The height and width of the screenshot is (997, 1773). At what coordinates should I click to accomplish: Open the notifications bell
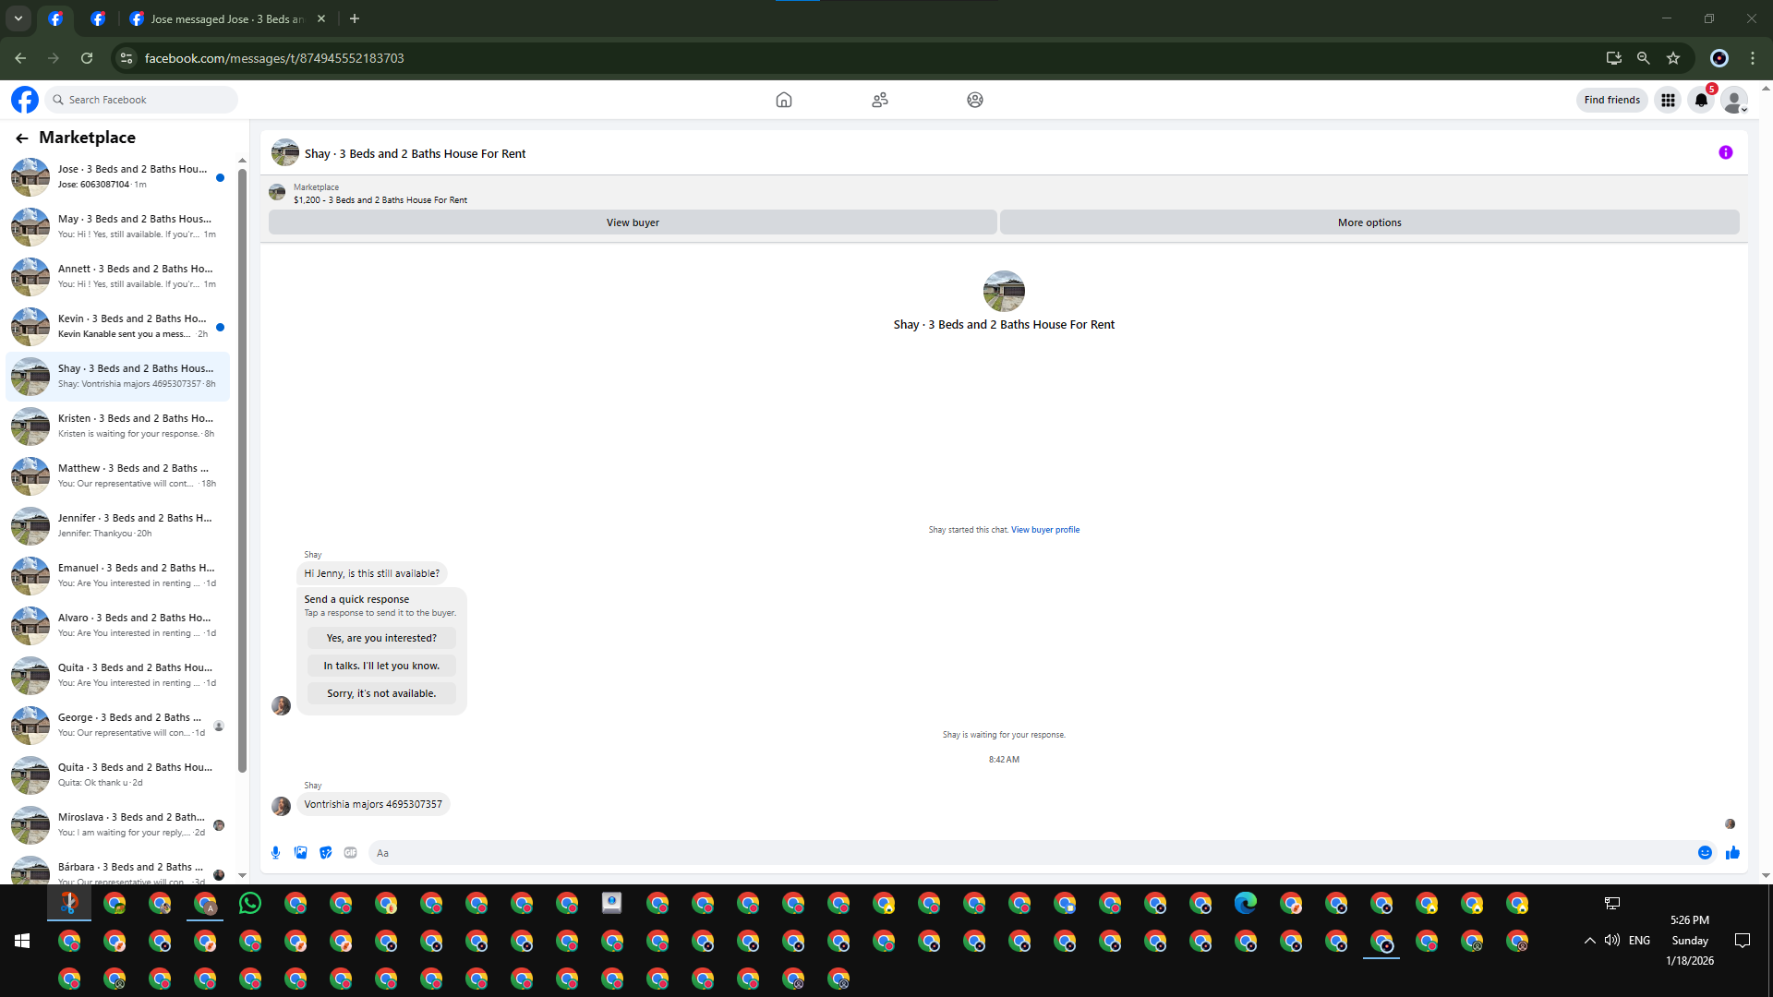(1701, 101)
